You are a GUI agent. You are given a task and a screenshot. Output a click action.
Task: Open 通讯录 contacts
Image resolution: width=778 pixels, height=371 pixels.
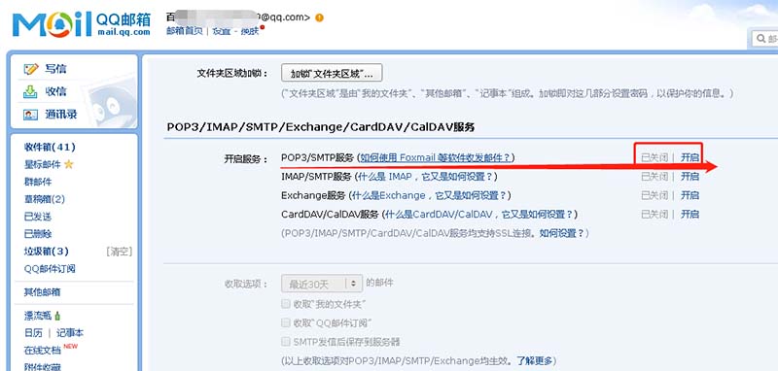coord(61,115)
